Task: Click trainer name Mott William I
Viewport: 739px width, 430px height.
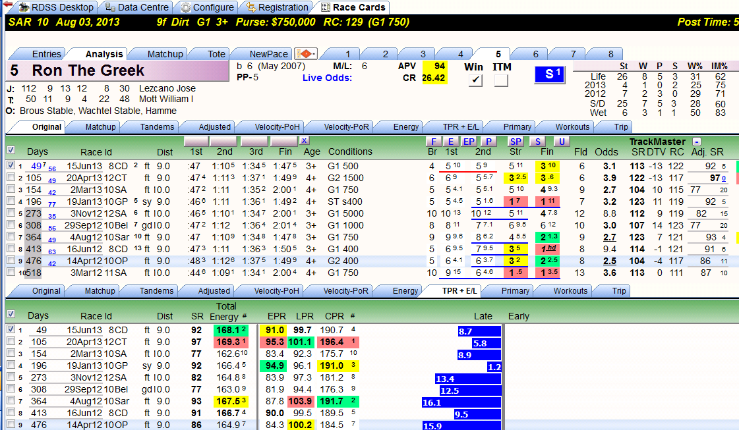Action: coord(166,99)
